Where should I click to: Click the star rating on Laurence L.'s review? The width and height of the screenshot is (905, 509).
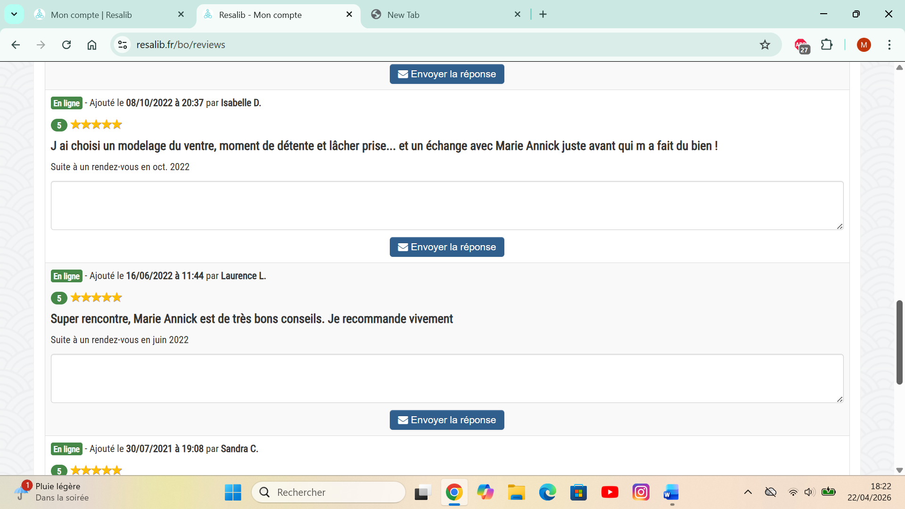[x=96, y=297]
